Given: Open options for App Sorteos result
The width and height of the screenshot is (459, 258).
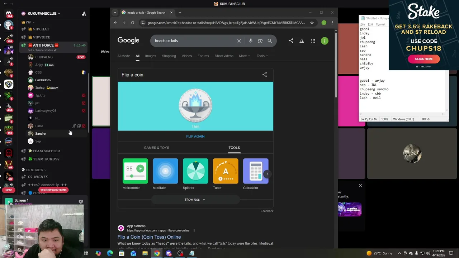Looking at the screenshot, I should coord(194,230).
